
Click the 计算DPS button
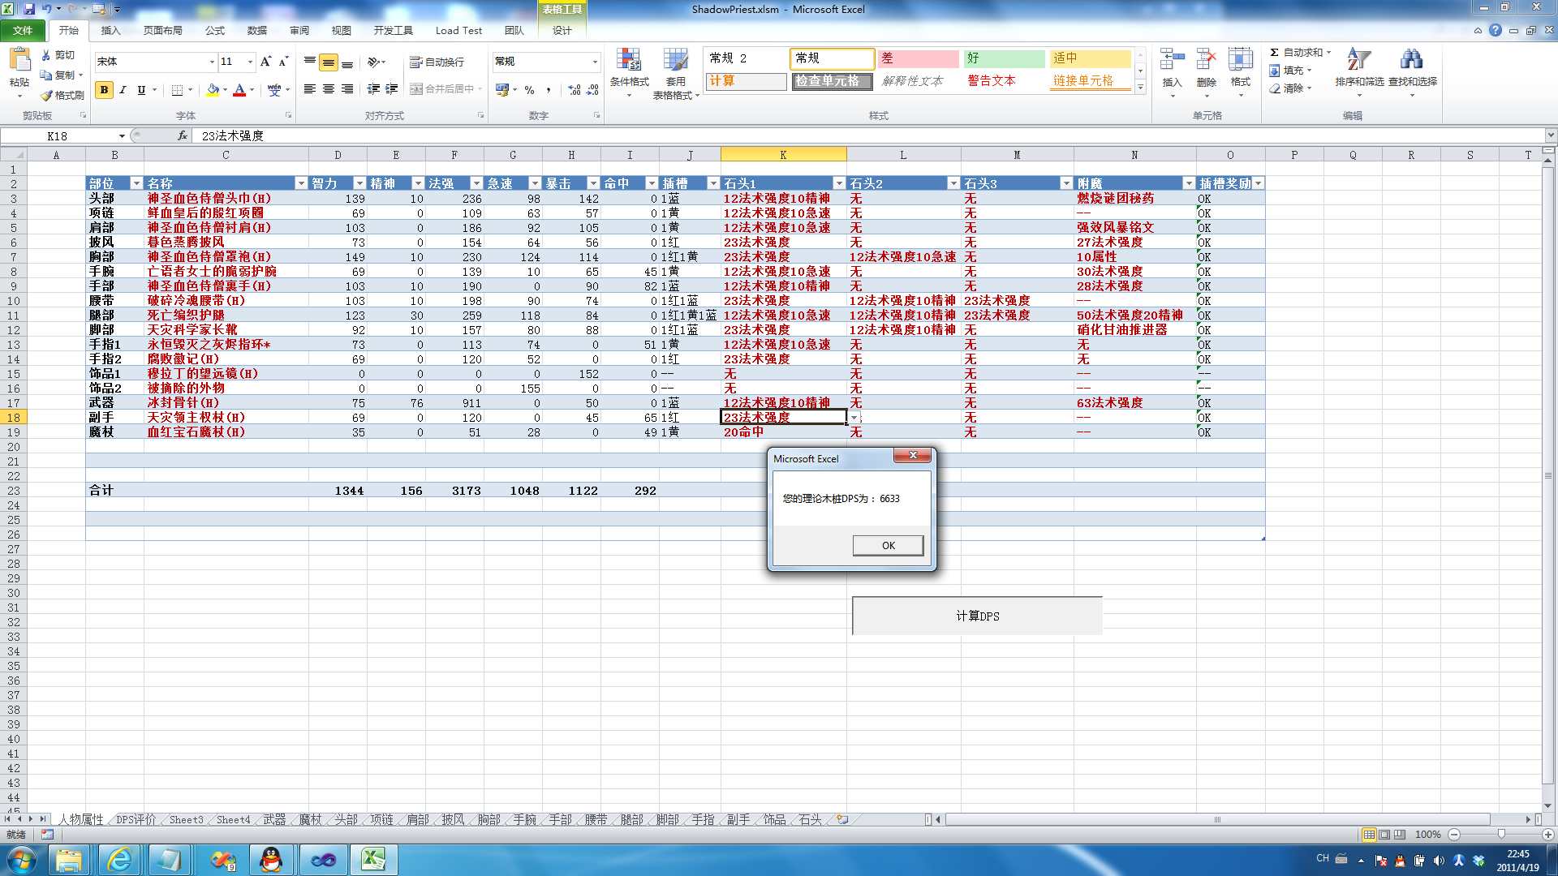click(x=977, y=616)
